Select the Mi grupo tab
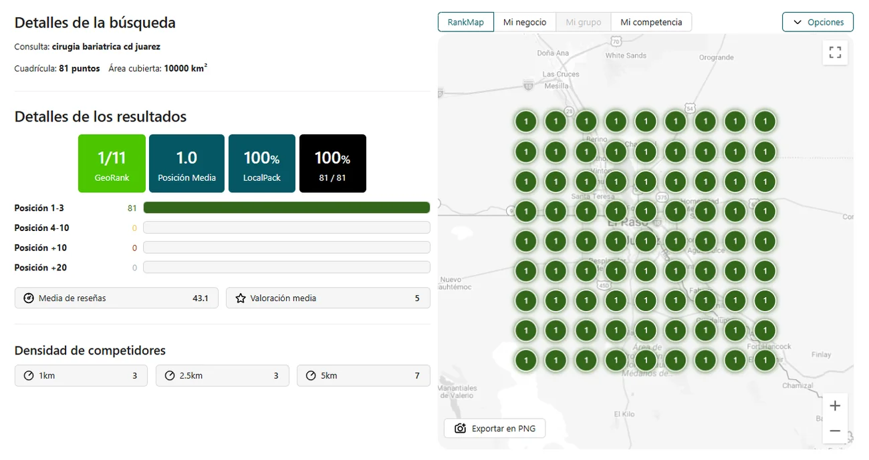Viewport: 869px width, 460px height. tap(584, 22)
